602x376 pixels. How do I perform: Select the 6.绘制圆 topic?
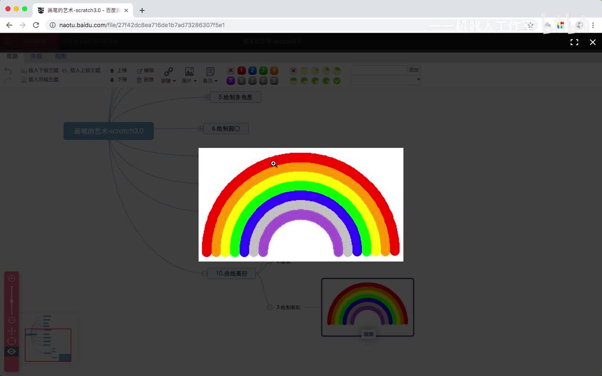pos(226,128)
